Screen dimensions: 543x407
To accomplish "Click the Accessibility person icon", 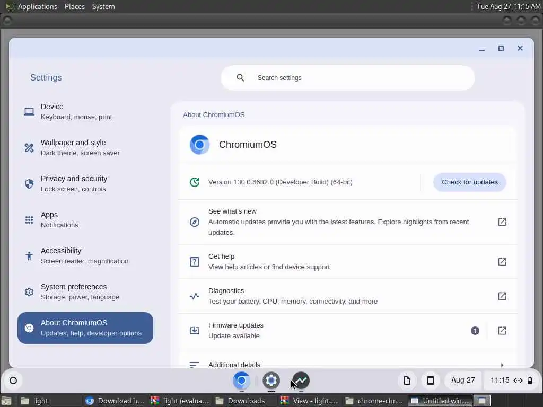I will [29, 256].
